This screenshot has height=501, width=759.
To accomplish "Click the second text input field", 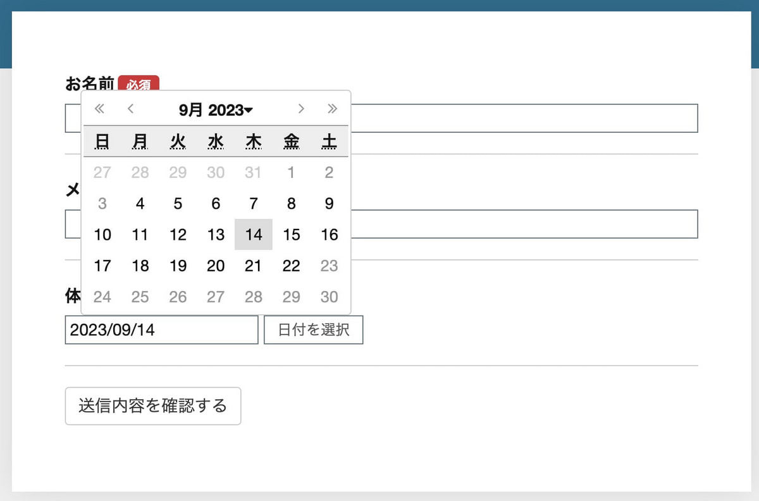I will click(x=524, y=224).
